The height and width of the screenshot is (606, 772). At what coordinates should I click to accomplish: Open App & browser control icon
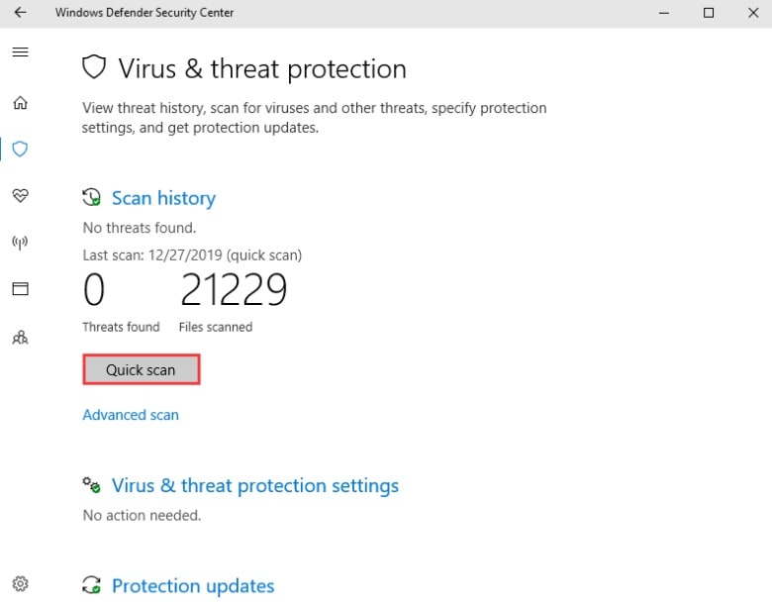tap(20, 289)
